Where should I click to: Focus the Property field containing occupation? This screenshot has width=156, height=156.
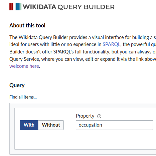[114, 125]
